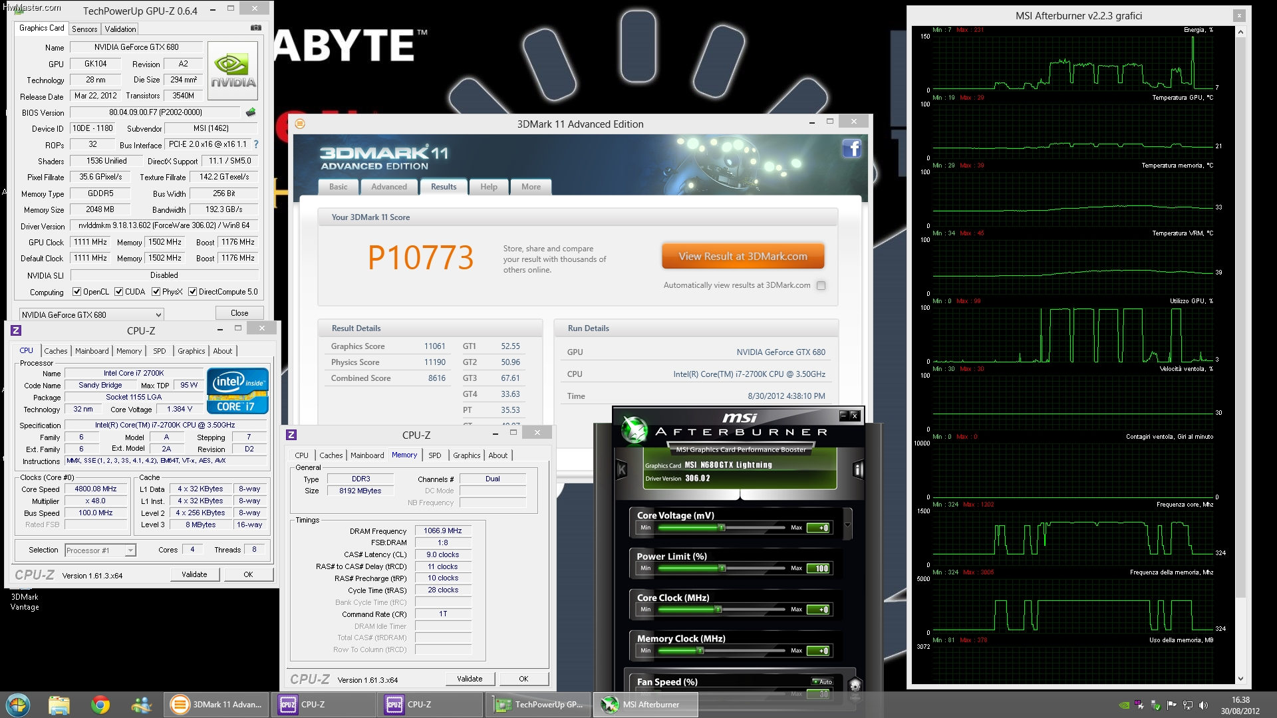The width and height of the screenshot is (1277, 718).
Task: Click the CPU-Z title bar Z icon (memory window)
Action: point(291,435)
